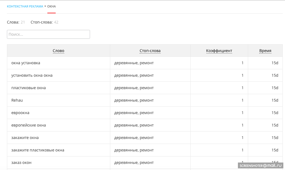
Task: Focus the Поиск search field
Action: pyautogui.click(x=48, y=34)
